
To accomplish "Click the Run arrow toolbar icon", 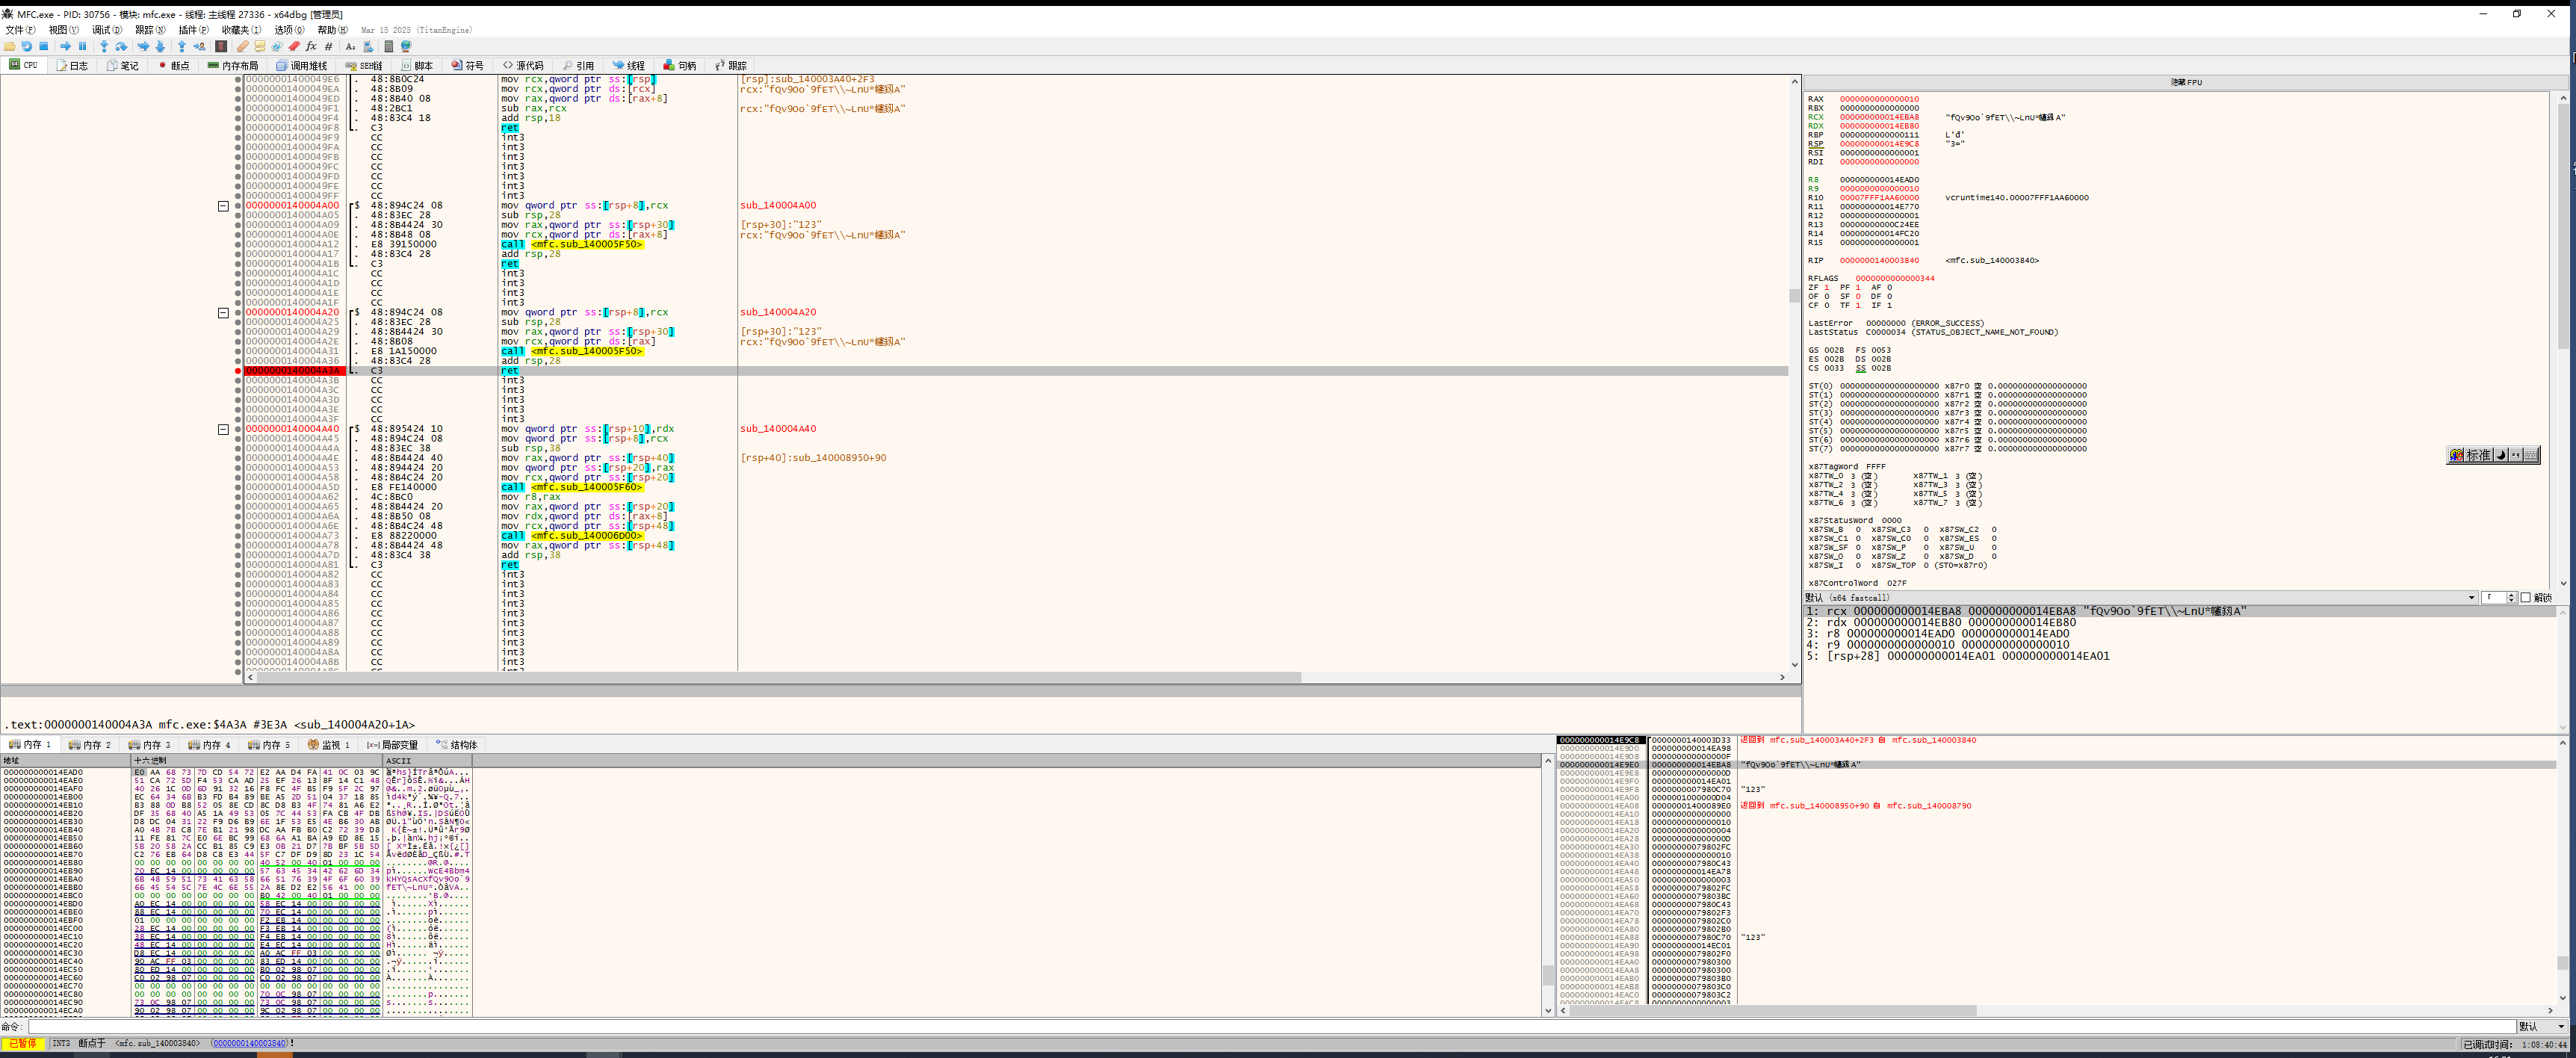I will pos(65,46).
